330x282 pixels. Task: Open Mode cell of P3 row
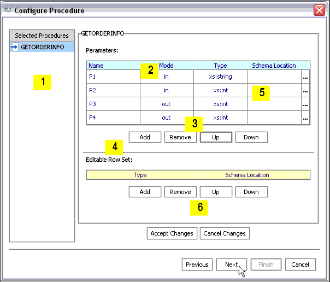click(x=167, y=104)
